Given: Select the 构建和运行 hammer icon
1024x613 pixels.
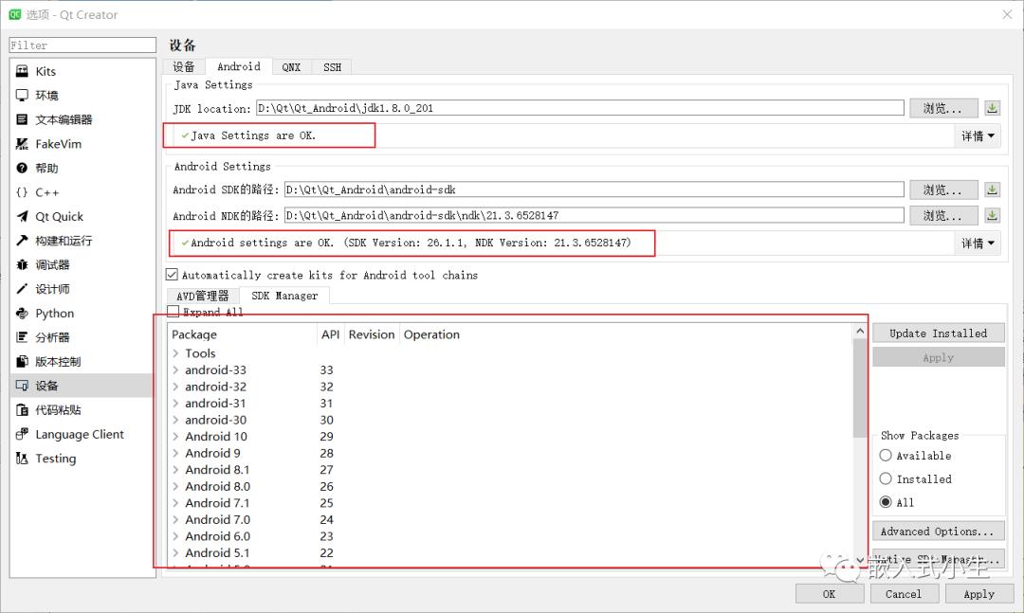Looking at the screenshot, I should [x=22, y=241].
